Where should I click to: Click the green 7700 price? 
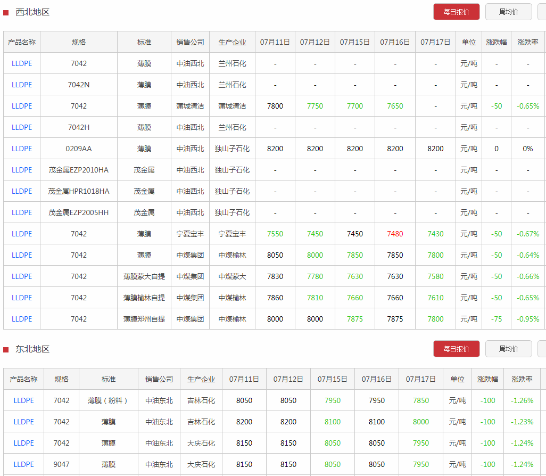(355, 106)
